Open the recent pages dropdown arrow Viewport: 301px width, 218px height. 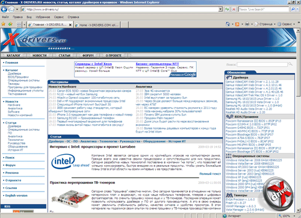[x=17, y=9]
